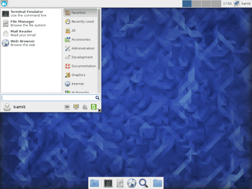Lock the screen via menu footer icon
The height and width of the screenshot is (189, 252).
coord(76,107)
